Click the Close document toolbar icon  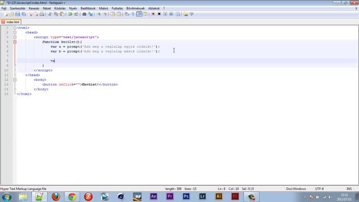click(x=30, y=14)
